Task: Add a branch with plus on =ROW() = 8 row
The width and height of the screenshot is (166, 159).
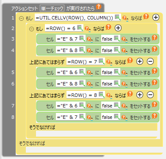Action: [x=140, y=95]
